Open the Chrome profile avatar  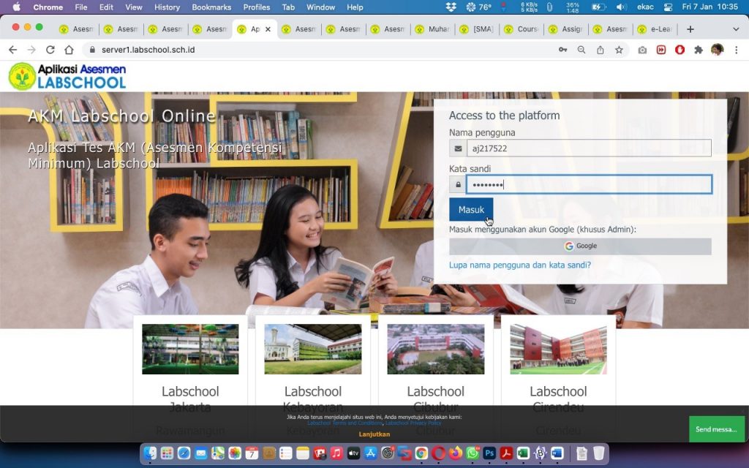point(717,50)
